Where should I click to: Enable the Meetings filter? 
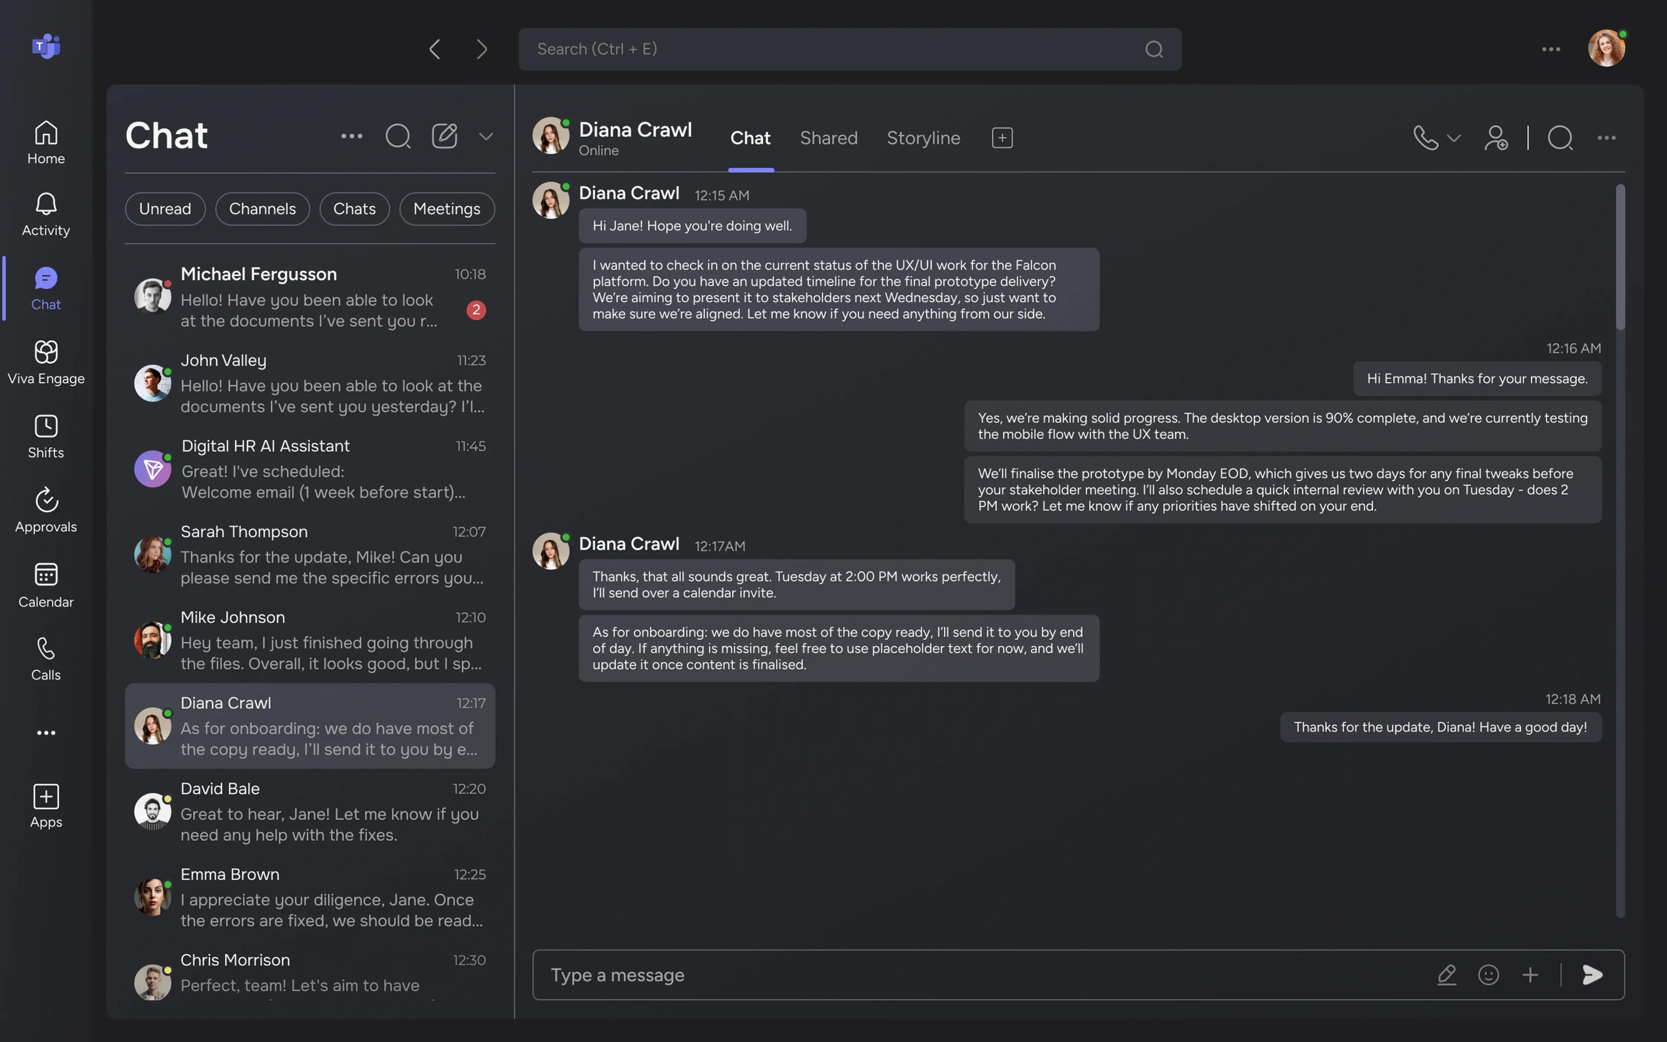(x=446, y=208)
